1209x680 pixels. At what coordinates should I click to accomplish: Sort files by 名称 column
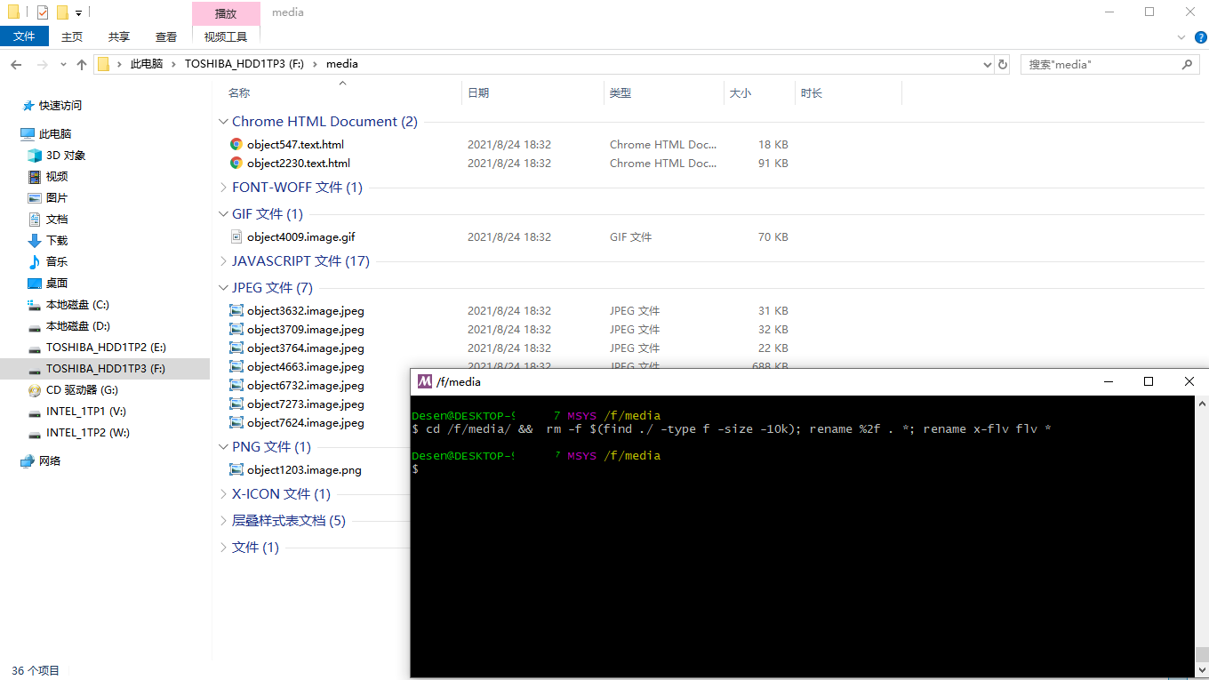point(239,92)
